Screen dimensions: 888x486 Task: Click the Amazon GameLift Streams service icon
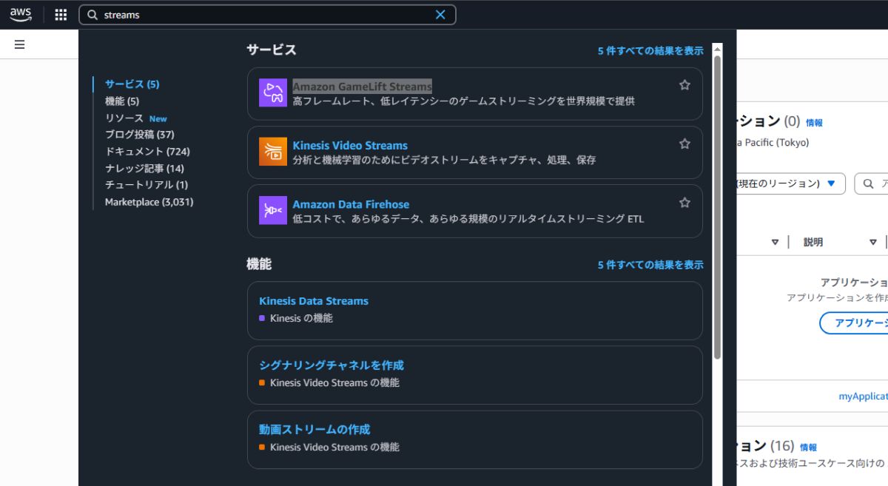(x=273, y=93)
